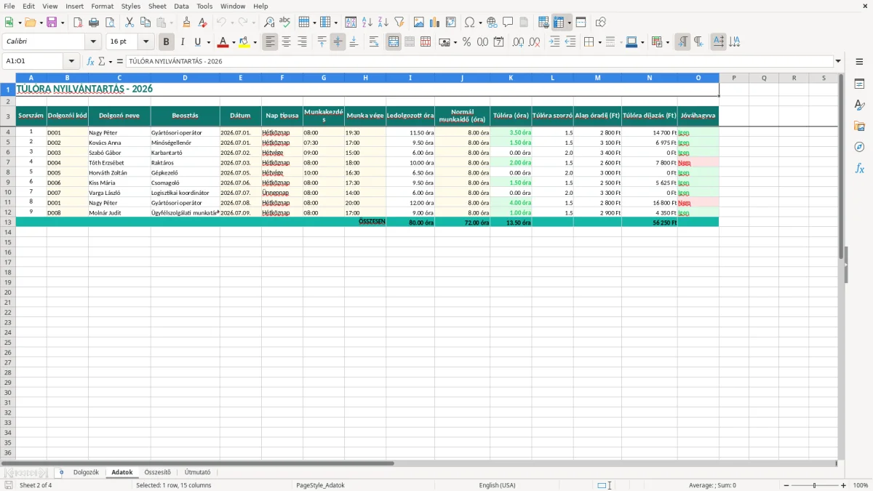Expand the formula bar
The image size is (873, 491).
pyautogui.click(x=838, y=61)
